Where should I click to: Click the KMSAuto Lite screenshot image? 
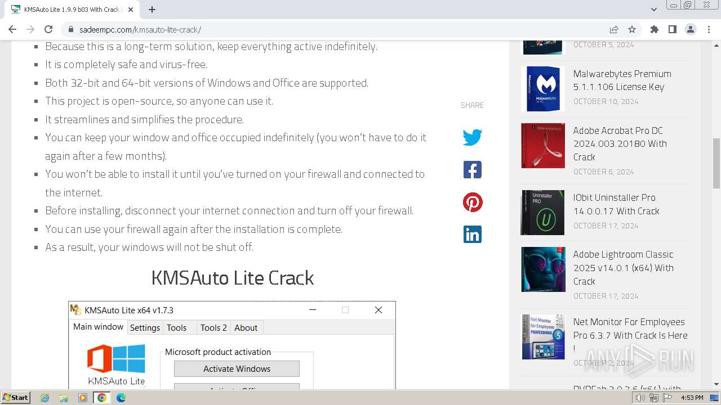[232, 345]
